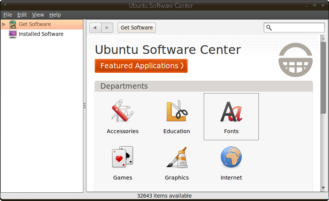
Task: Open the File menu
Action: click(8, 15)
